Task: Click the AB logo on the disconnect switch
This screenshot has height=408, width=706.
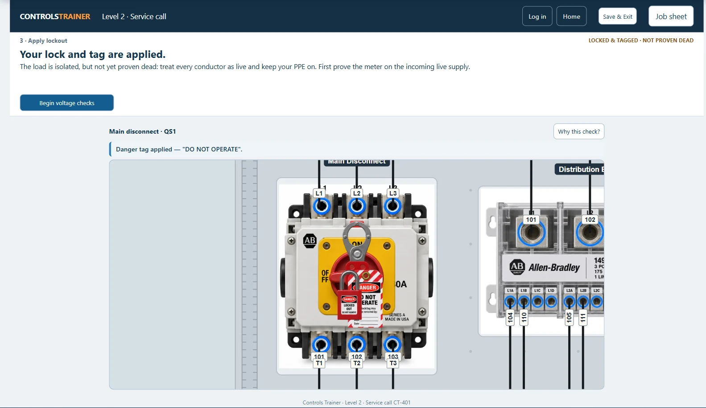Action: [x=310, y=241]
